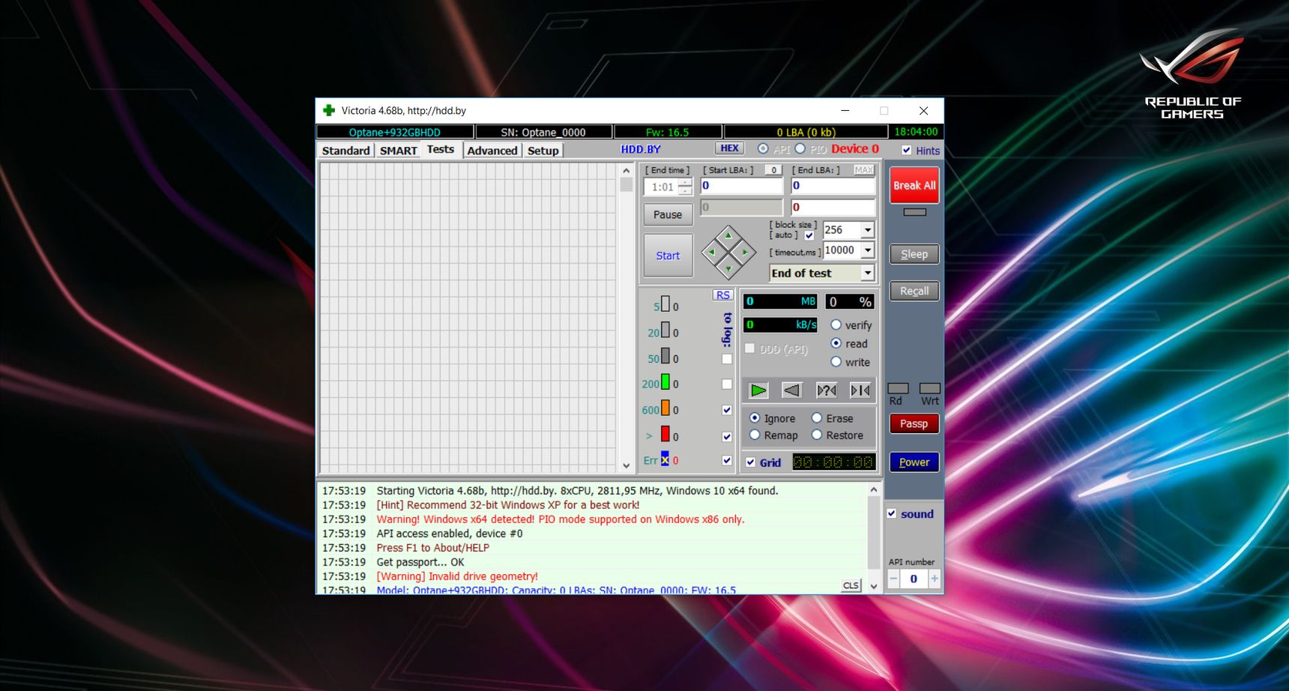
Task: Toggle log checkbox for 200 ms blocks
Action: pyautogui.click(x=726, y=384)
